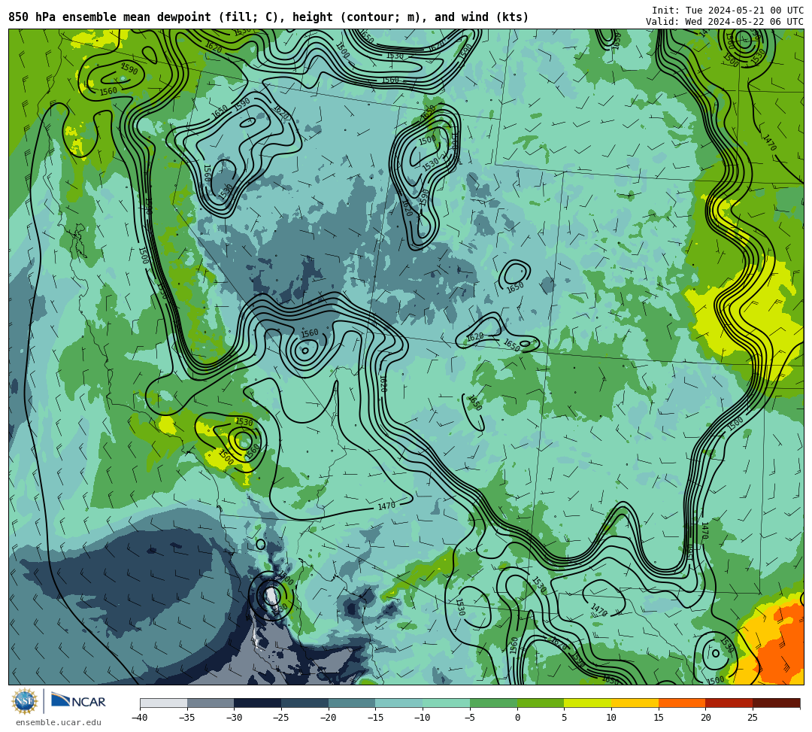Pick the amber 10 to 15 colorbar swatch

coord(635,703)
